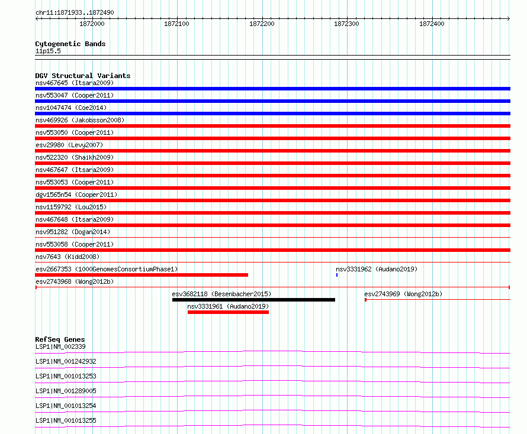
Task: Open esv2743969 (Wong2012b) variant label
Action: [403, 294]
